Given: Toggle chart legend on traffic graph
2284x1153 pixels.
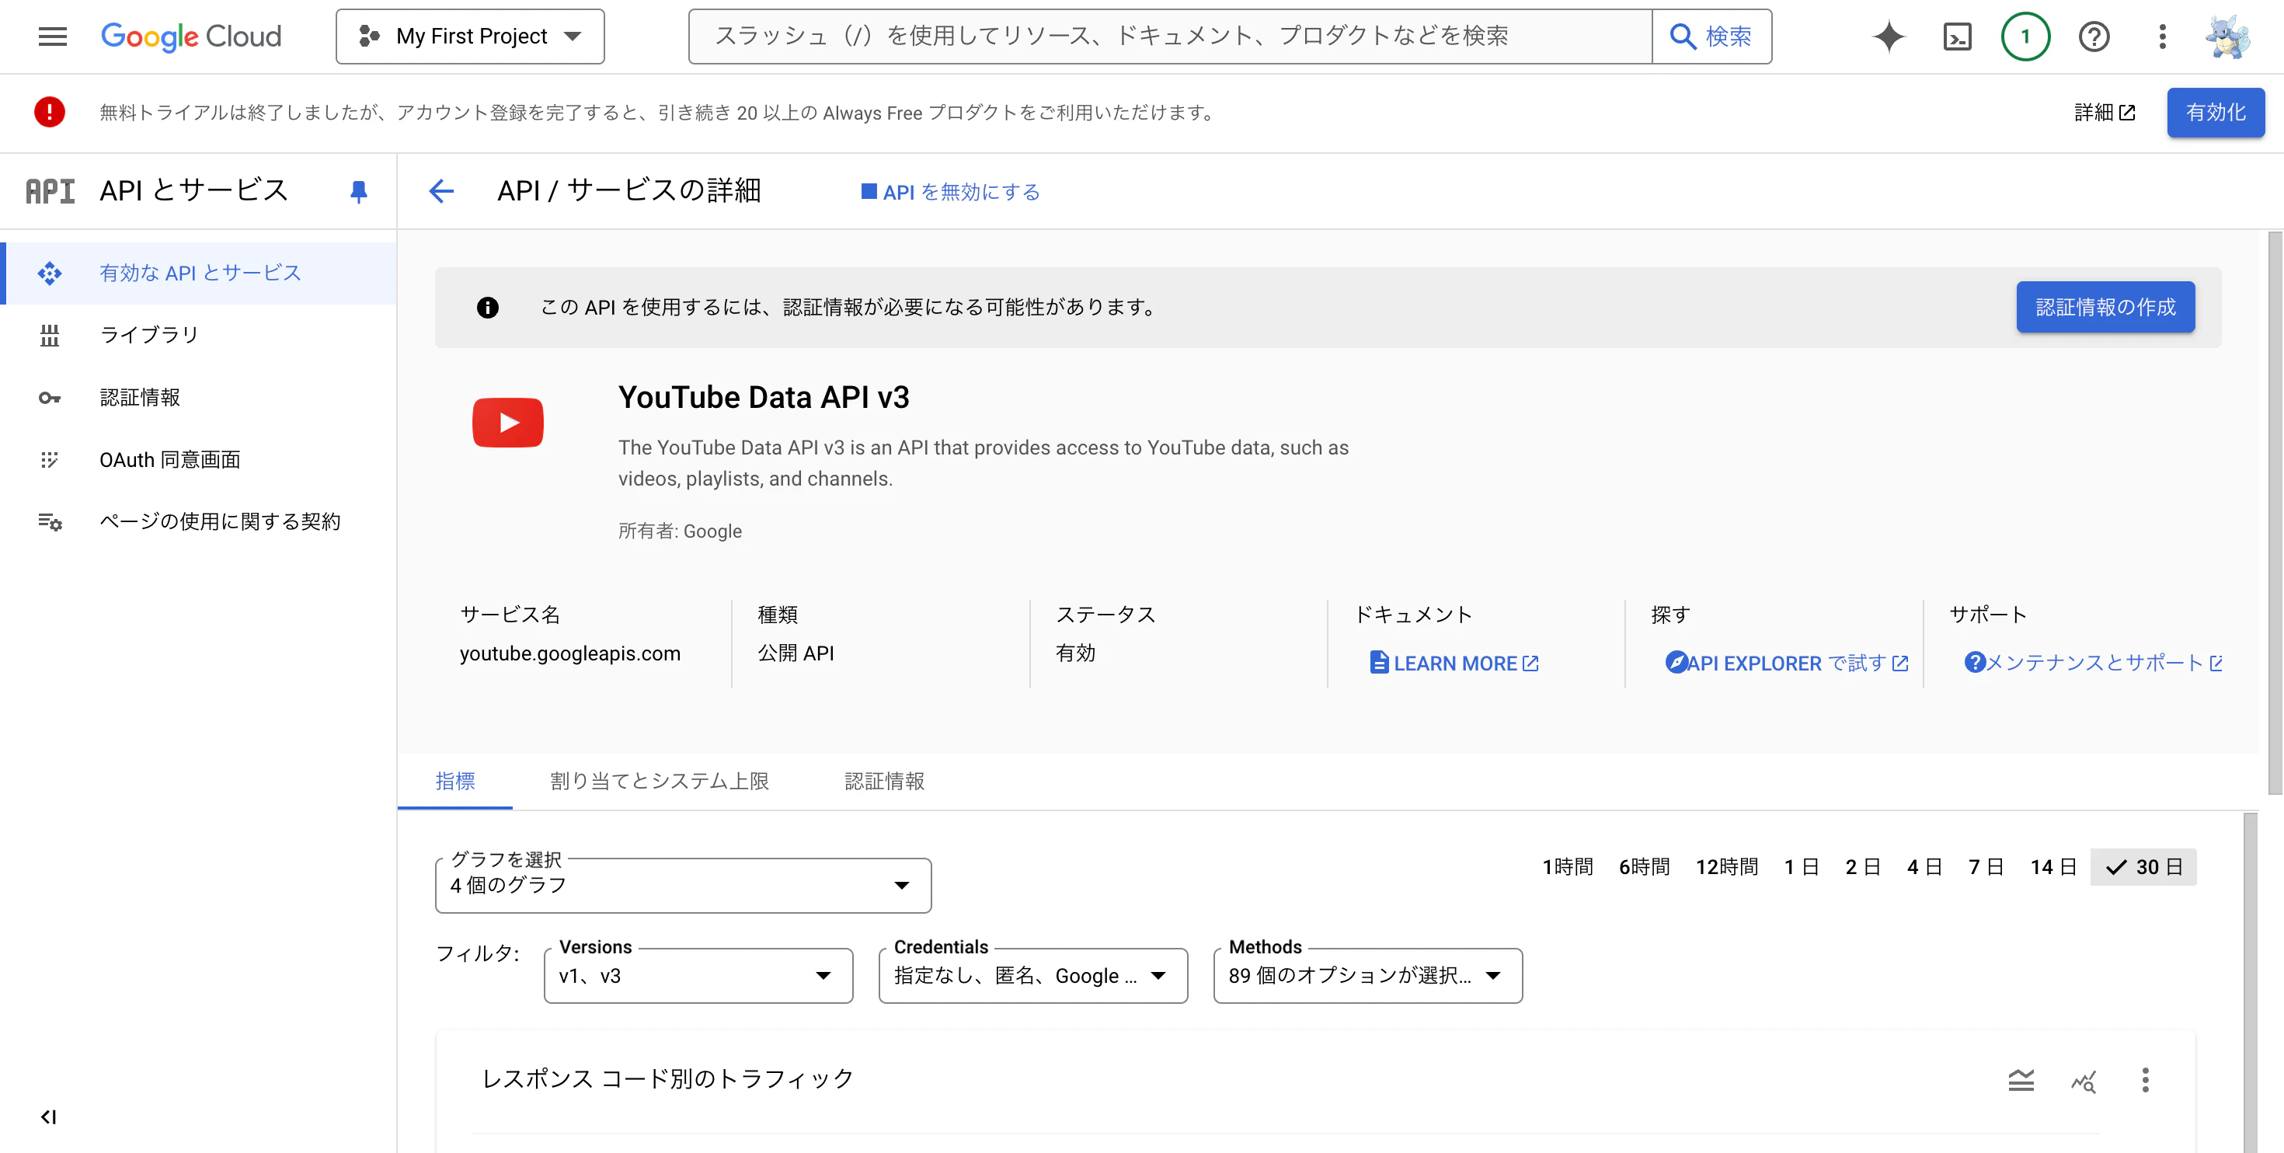Looking at the screenshot, I should [x=2021, y=1079].
